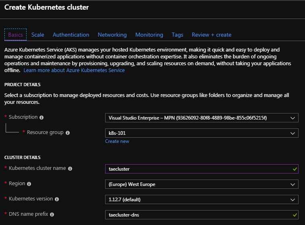Click the Kubernetes version info icon
Viewport: 305px width, 225px height.
click(x=57, y=199)
